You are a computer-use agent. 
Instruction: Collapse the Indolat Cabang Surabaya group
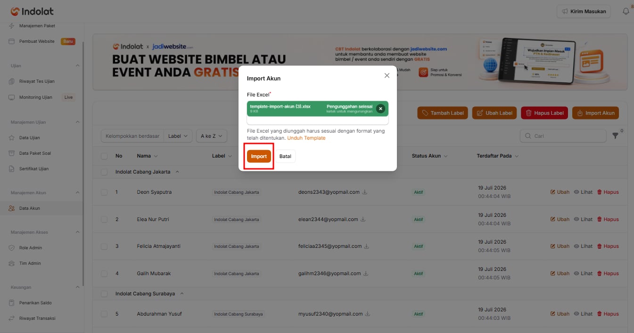click(182, 293)
